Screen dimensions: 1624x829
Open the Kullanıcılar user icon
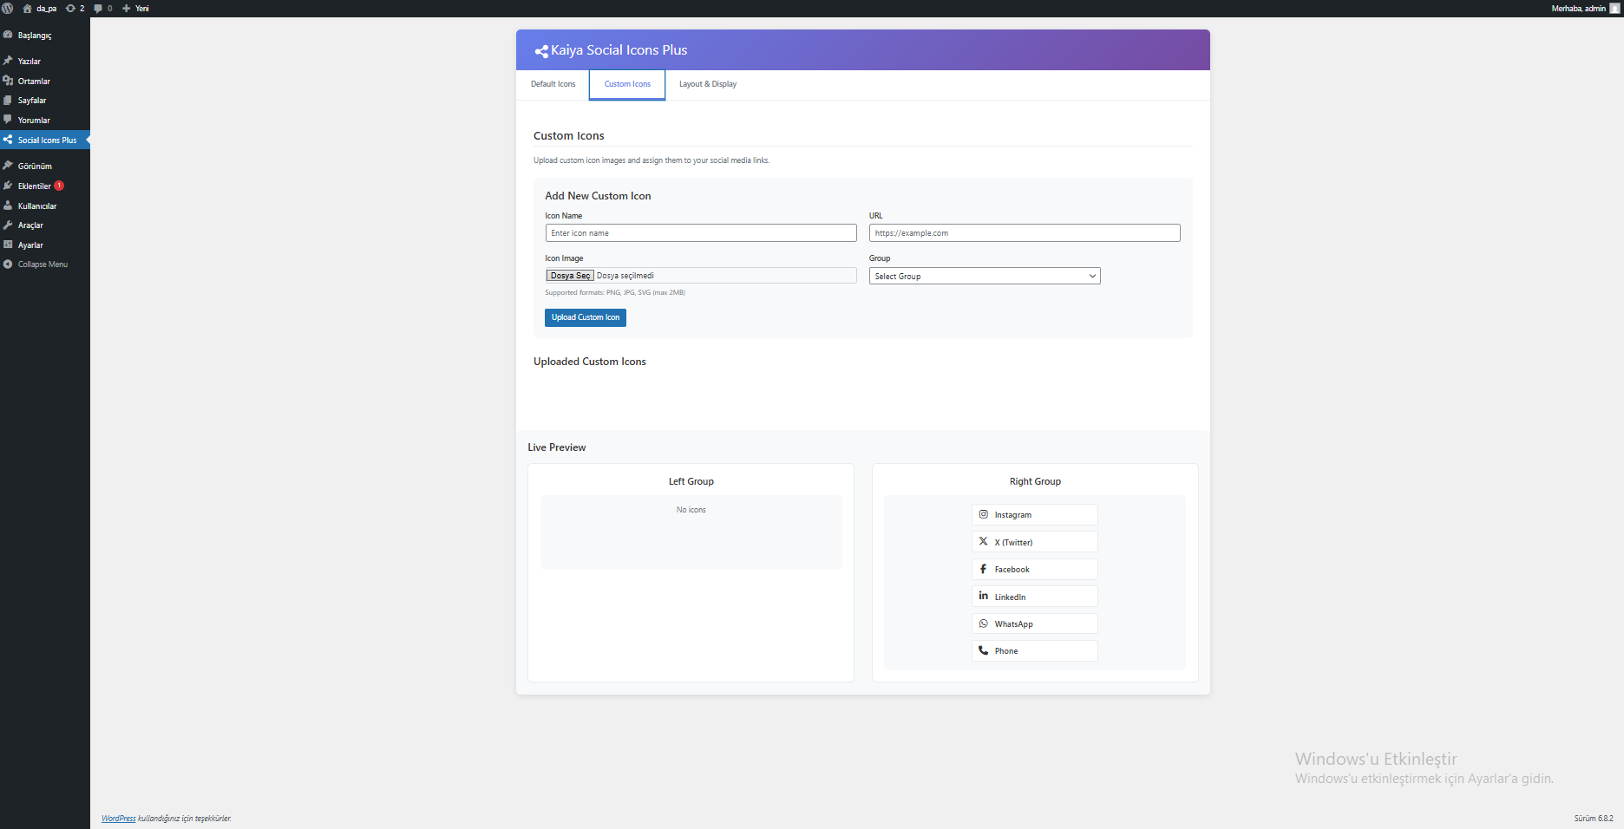8,206
